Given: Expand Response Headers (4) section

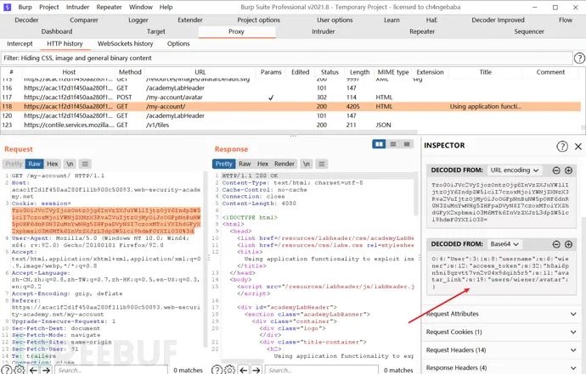Looking at the screenshot, I should point(501,368).
